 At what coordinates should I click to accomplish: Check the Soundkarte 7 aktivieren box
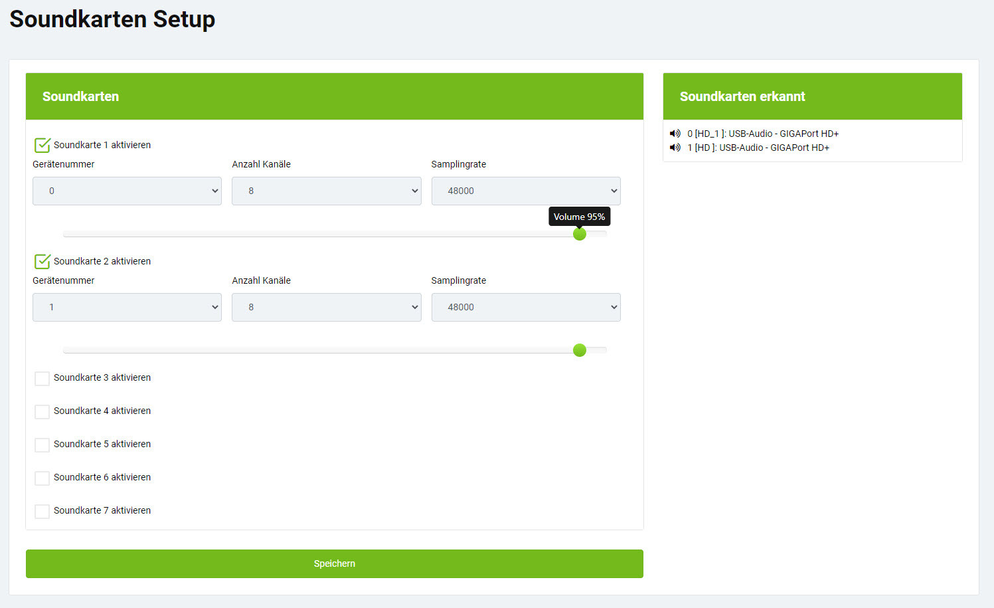point(42,511)
